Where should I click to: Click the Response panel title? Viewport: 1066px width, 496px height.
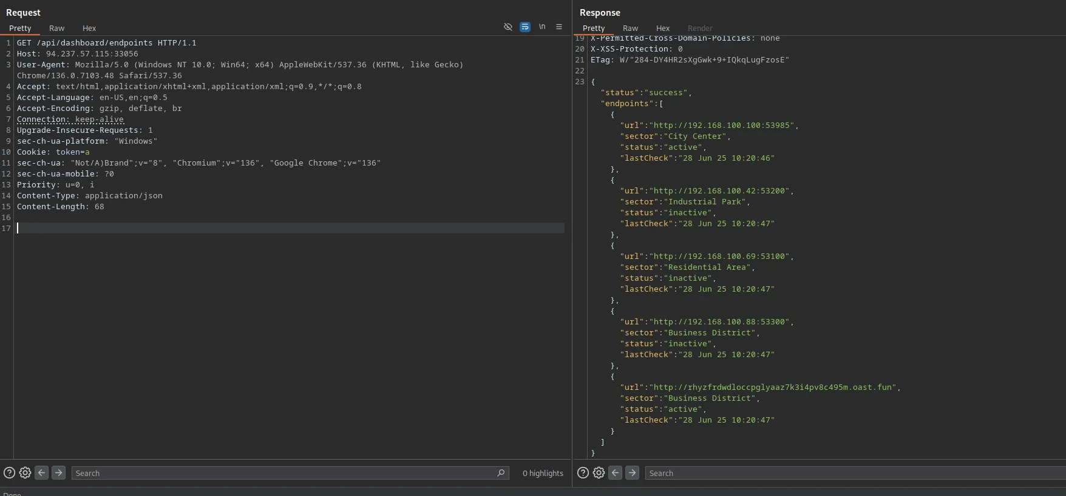click(600, 13)
